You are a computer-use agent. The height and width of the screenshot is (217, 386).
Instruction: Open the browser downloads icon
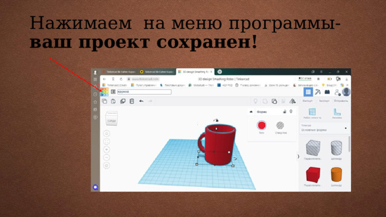tap(347, 79)
